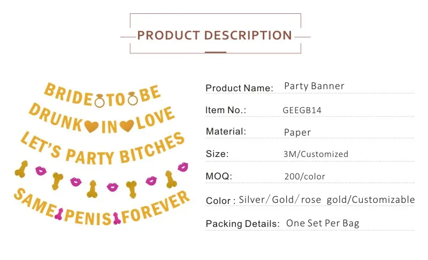Select the 3M/Customized size value
This screenshot has height=260, width=428.
tap(316, 154)
